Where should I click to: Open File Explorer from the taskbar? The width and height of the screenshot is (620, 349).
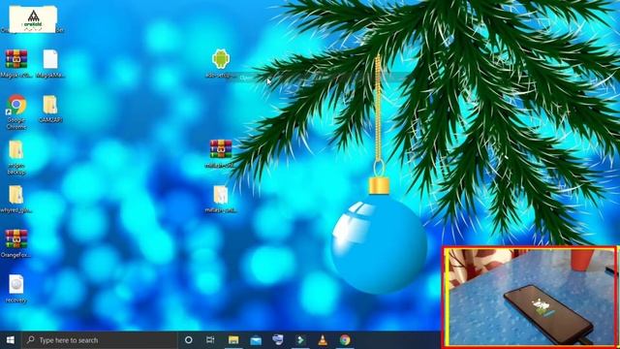click(233, 340)
